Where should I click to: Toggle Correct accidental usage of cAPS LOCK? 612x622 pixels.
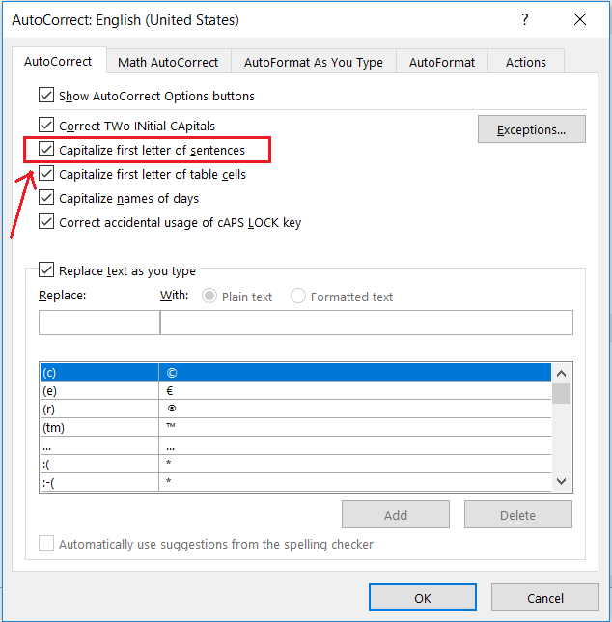coord(46,222)
